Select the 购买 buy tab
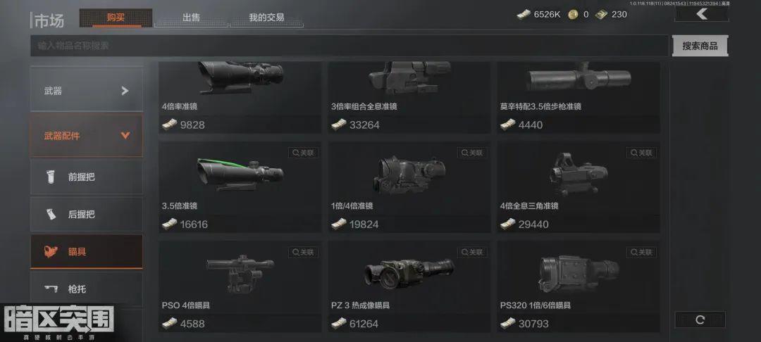Viewport: 761px width, 342px height. click(x=116, y=18)
